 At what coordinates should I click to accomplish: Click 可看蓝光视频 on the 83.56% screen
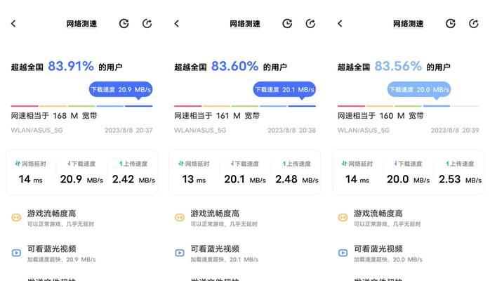click(x=378, y=249)
